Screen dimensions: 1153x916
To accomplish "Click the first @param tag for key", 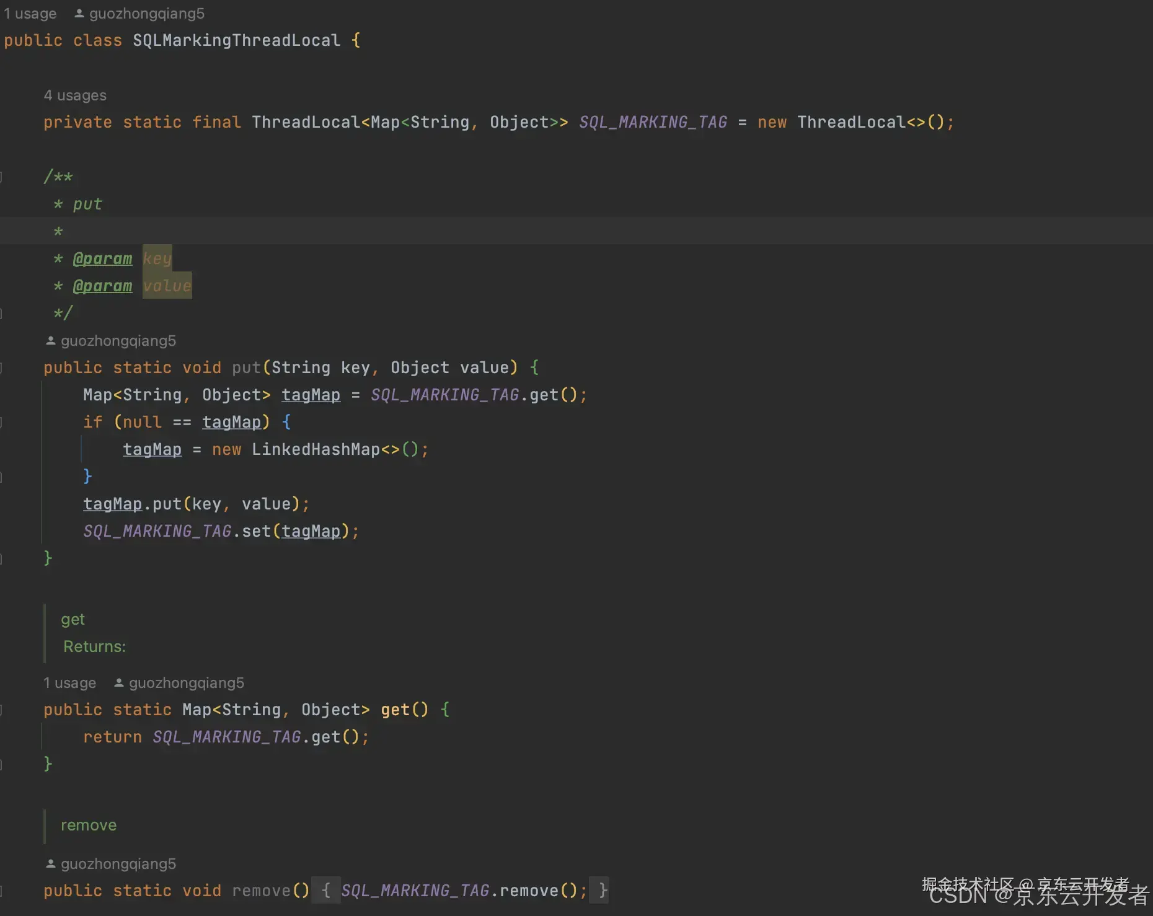I will (x=102, y=258).
